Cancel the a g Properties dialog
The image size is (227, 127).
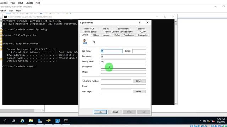(x=115, y=112)
